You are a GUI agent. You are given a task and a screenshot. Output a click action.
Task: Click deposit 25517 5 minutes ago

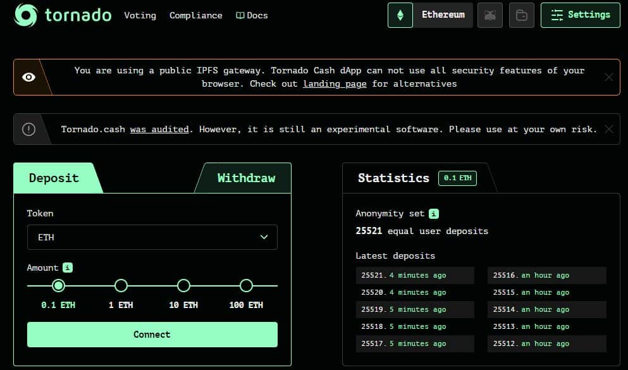pyautogui.click(x=415, y=343)
